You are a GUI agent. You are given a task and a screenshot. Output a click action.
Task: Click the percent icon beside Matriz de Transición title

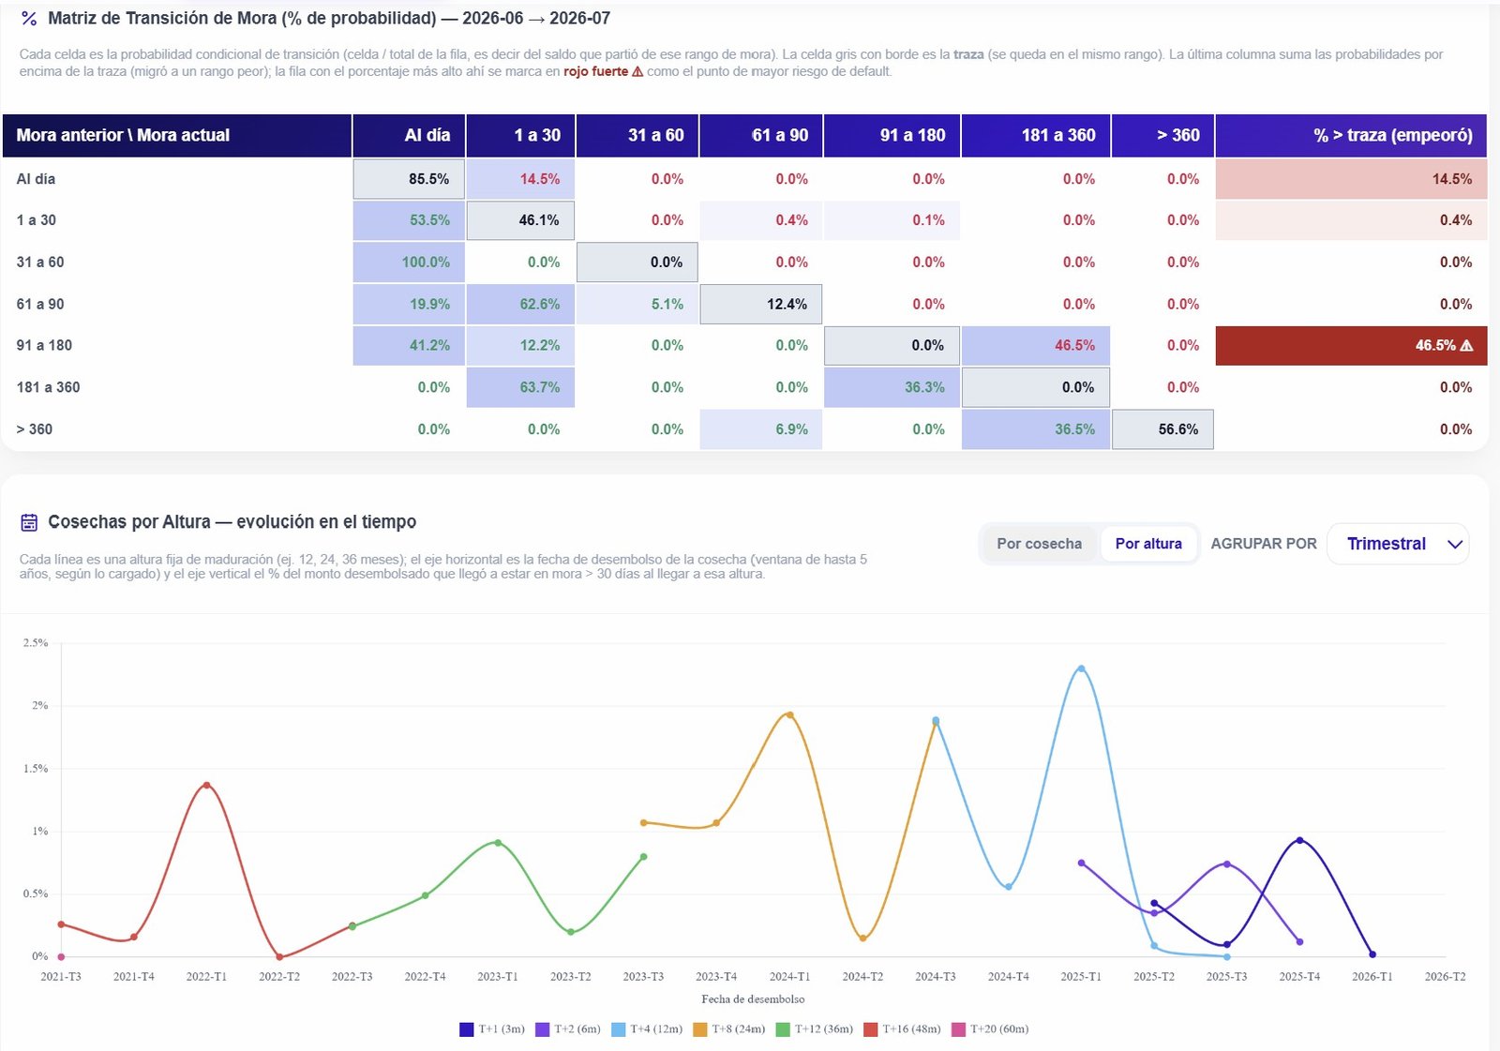29,19
